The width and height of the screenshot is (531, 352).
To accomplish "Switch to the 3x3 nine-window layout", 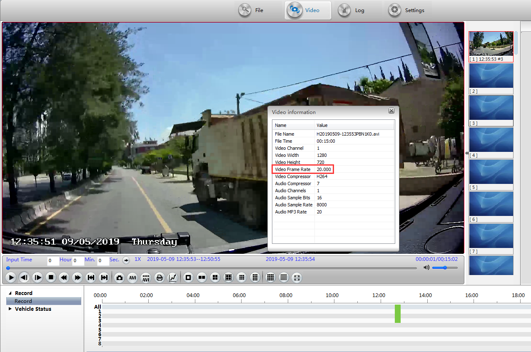I will 242,278.
